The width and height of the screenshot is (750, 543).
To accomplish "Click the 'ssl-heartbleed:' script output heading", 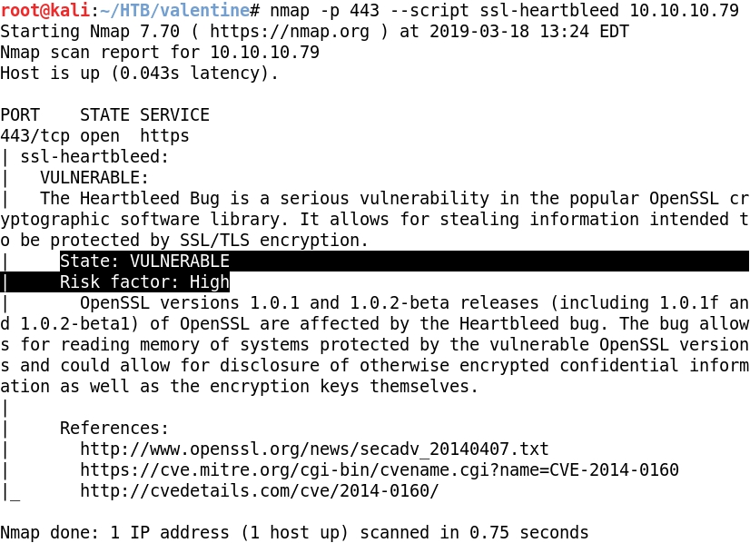I will point(94,157).
